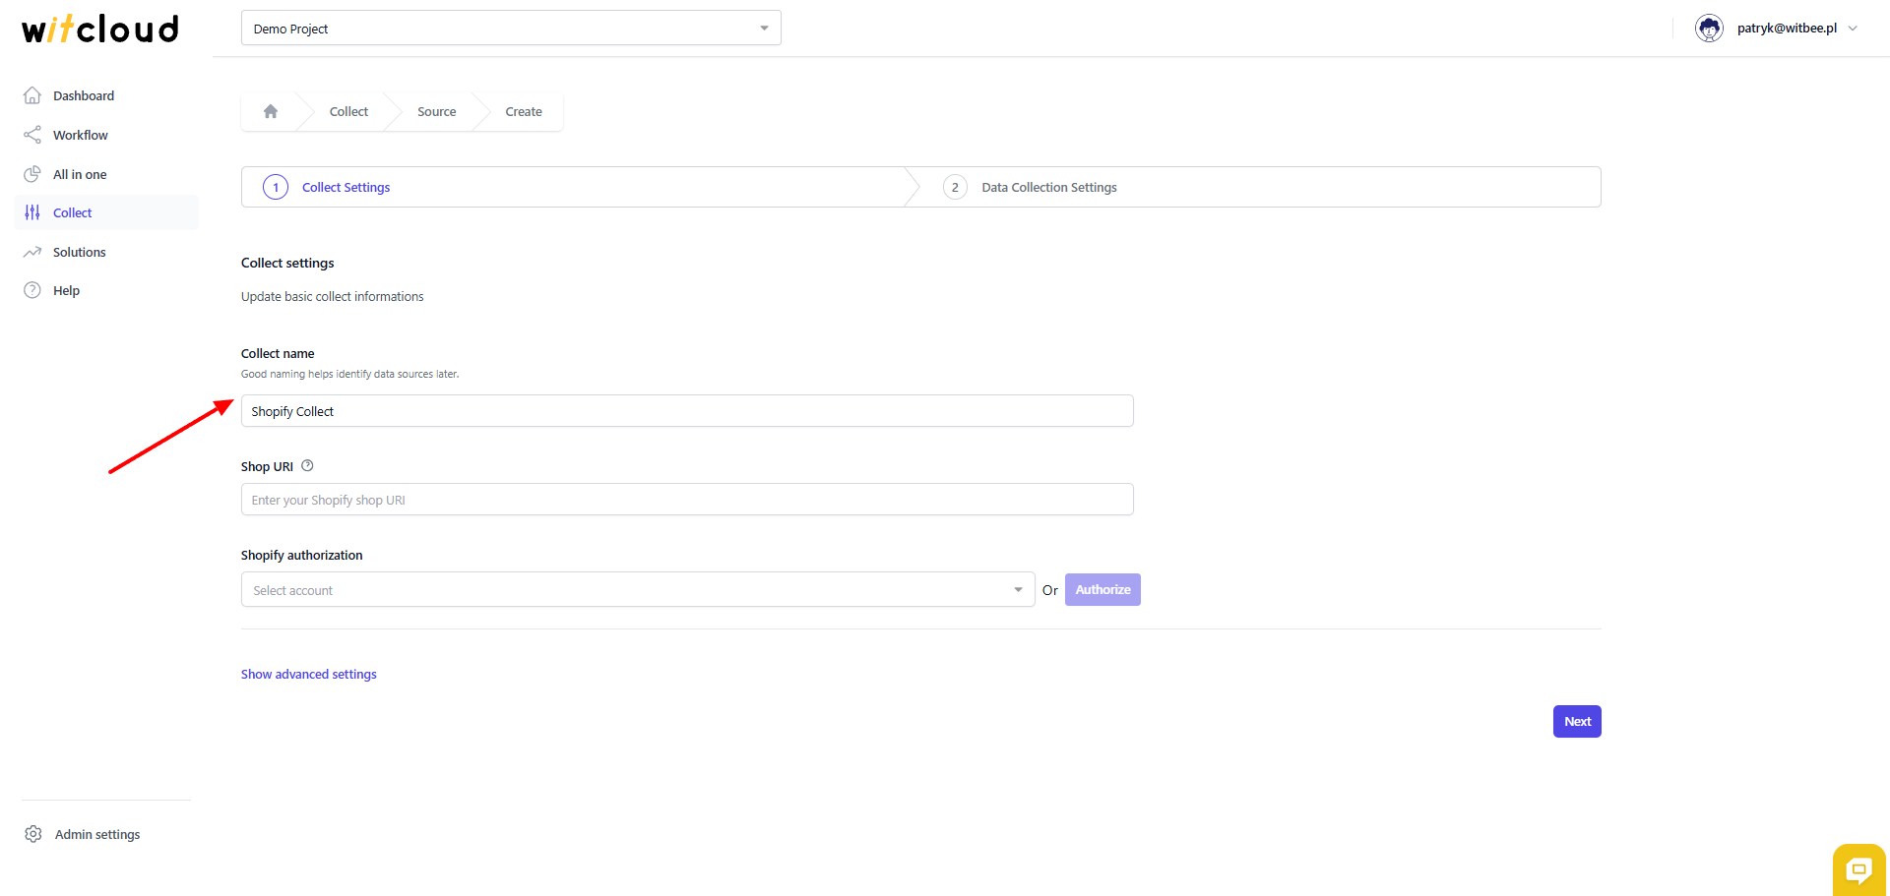Click the witcloud logo
1890x896 pixels.
[x=100, y=29]
